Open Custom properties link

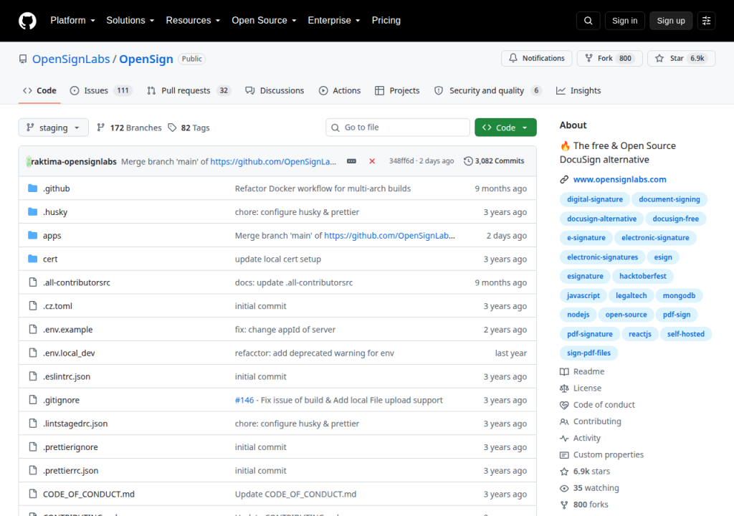pyautogui.click(x=608, y=454)
